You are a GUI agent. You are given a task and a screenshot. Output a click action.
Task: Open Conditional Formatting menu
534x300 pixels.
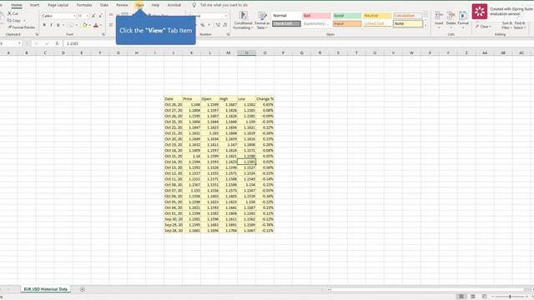243,20
